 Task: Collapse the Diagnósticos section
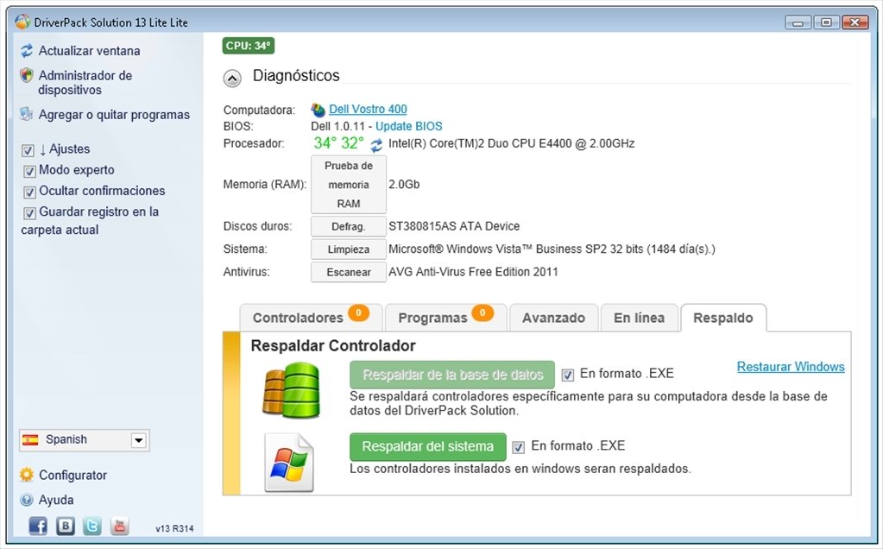tap(232, 79)
